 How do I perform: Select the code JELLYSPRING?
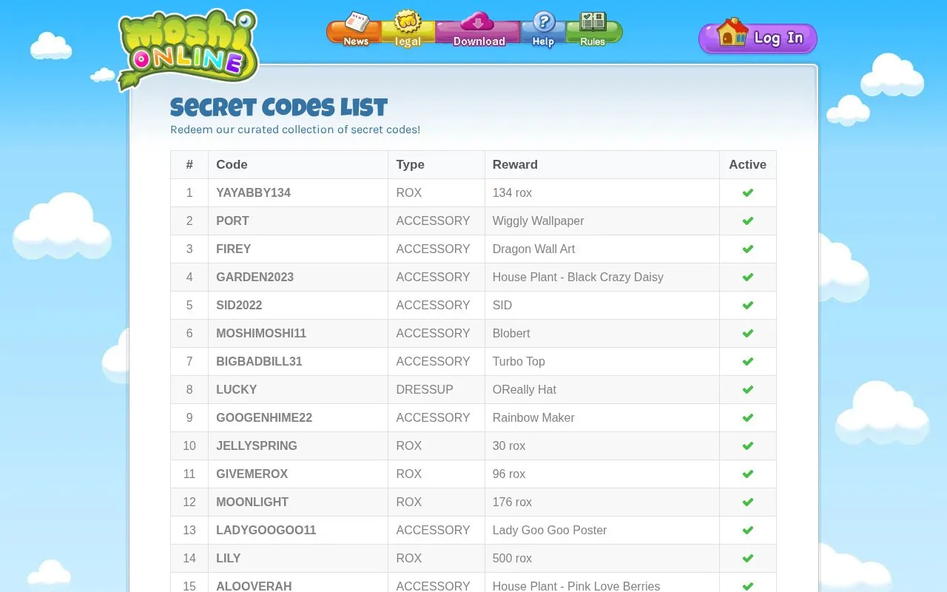click(257, 445)
